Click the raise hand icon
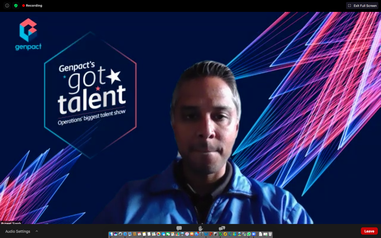Screen dimensions: 381x238 click(x=201, y=228)
